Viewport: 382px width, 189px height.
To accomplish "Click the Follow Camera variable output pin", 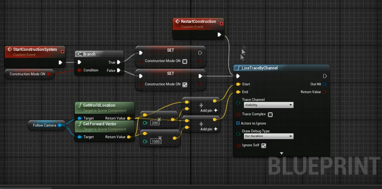I will point(60,125).
